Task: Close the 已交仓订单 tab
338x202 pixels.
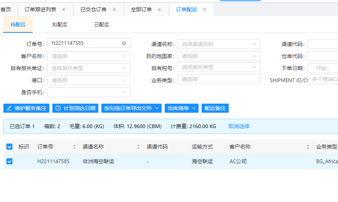Action: point(114,9)
